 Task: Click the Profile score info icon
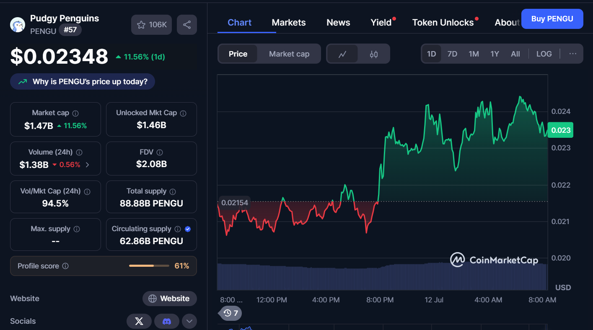click(65, 266)
